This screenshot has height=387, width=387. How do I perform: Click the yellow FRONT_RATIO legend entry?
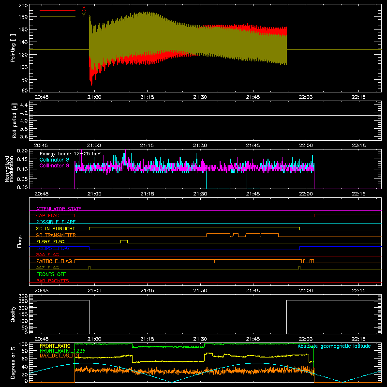pos(55,346)
